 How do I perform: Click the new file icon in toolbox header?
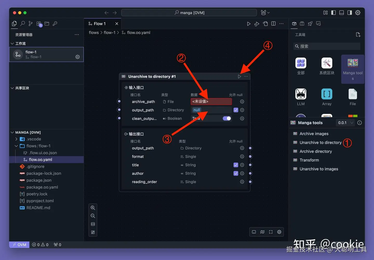358,35
